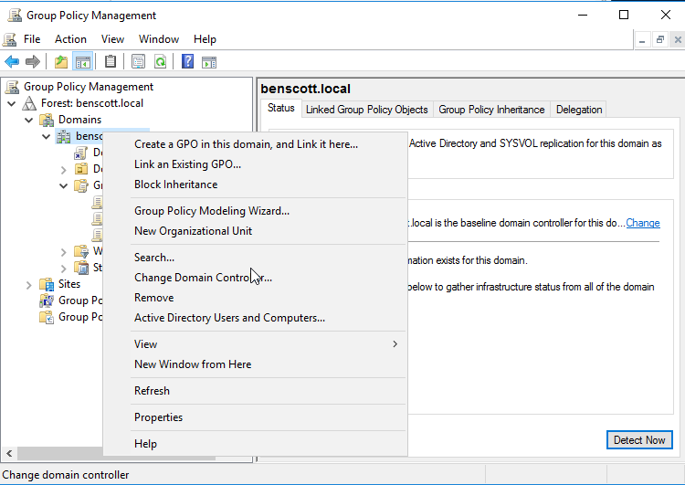Collapse the Group Policy Objects folder chevron

[x=63, y=185]
